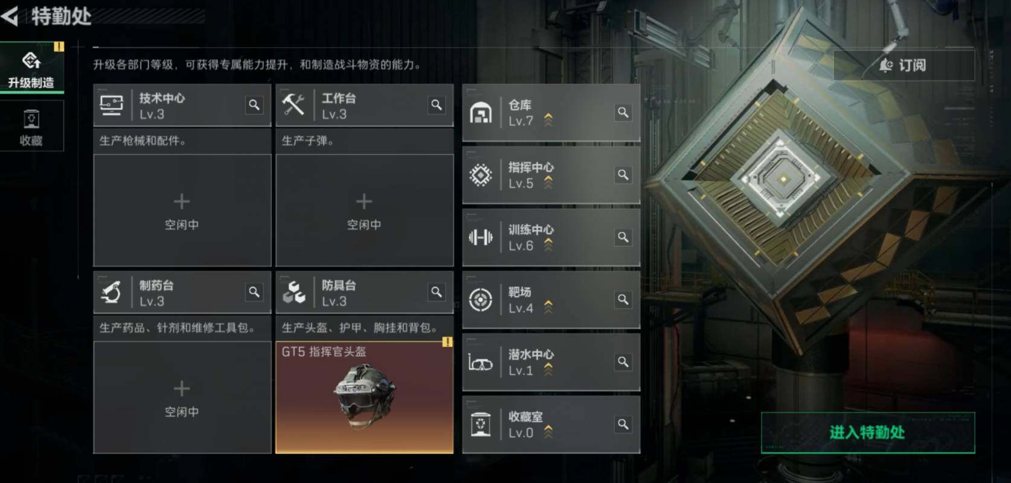Image resolution: width=1011 pixels, height=483 pixels.
Task: Add production in 技术中心 idle slot
Action: pos(182,210)
